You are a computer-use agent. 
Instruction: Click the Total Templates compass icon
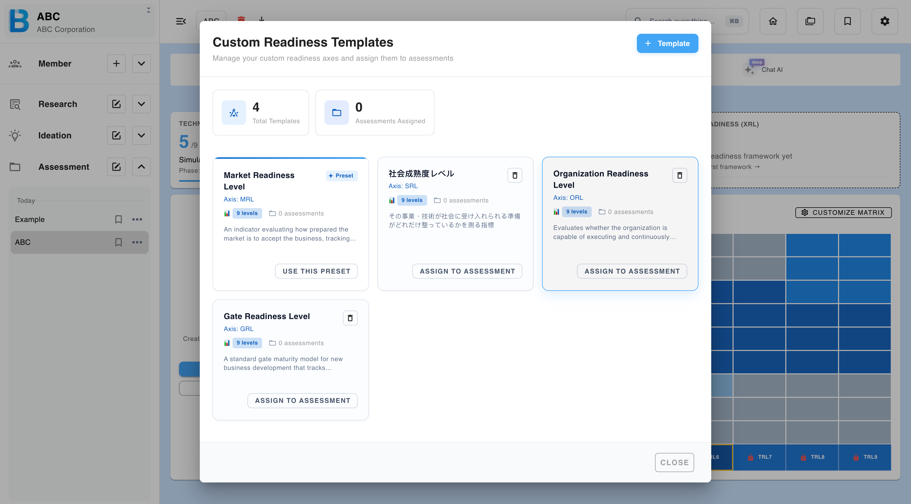click(234, 113)
